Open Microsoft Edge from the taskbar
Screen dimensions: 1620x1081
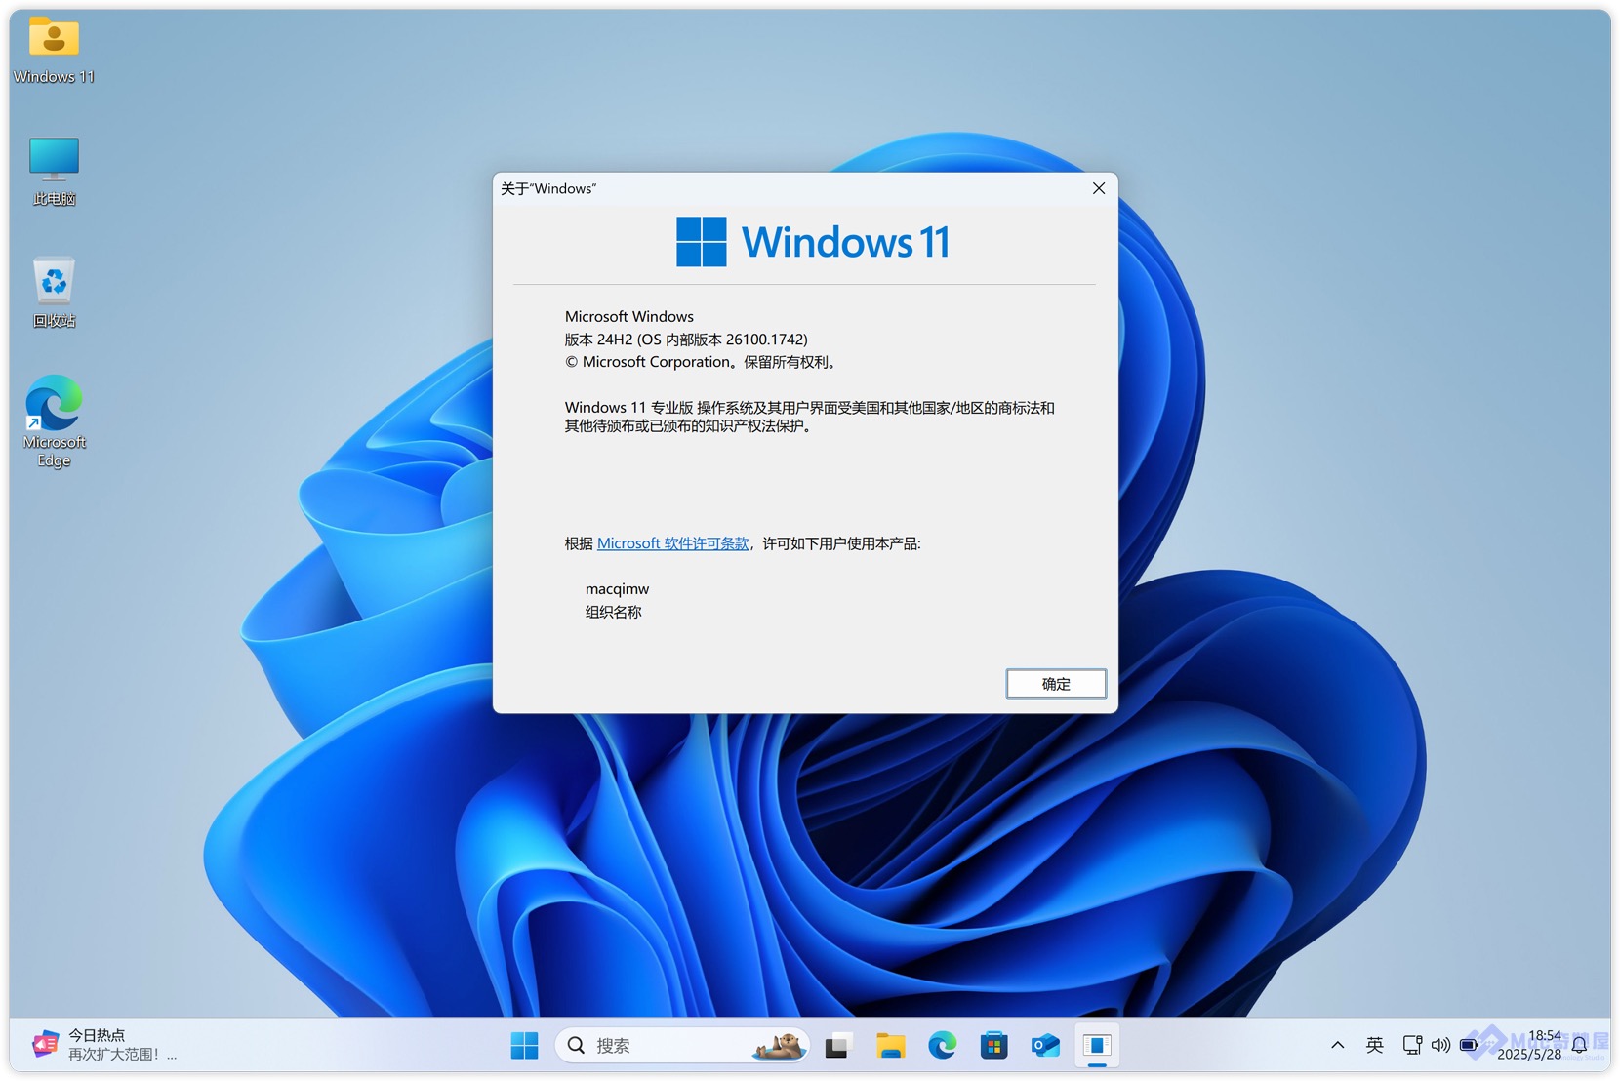942,1046
